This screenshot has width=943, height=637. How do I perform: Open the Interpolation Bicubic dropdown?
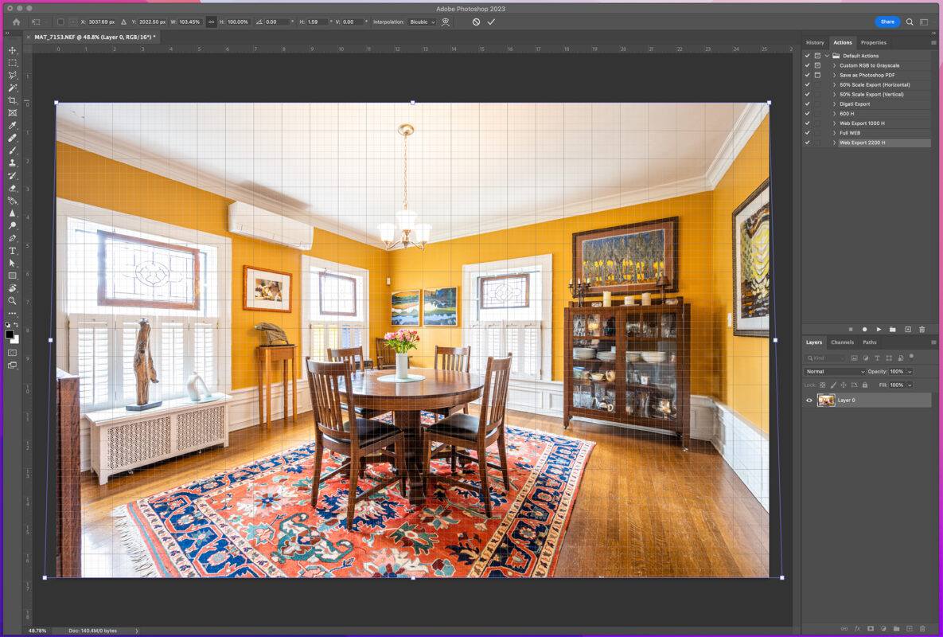coord(422,21)
